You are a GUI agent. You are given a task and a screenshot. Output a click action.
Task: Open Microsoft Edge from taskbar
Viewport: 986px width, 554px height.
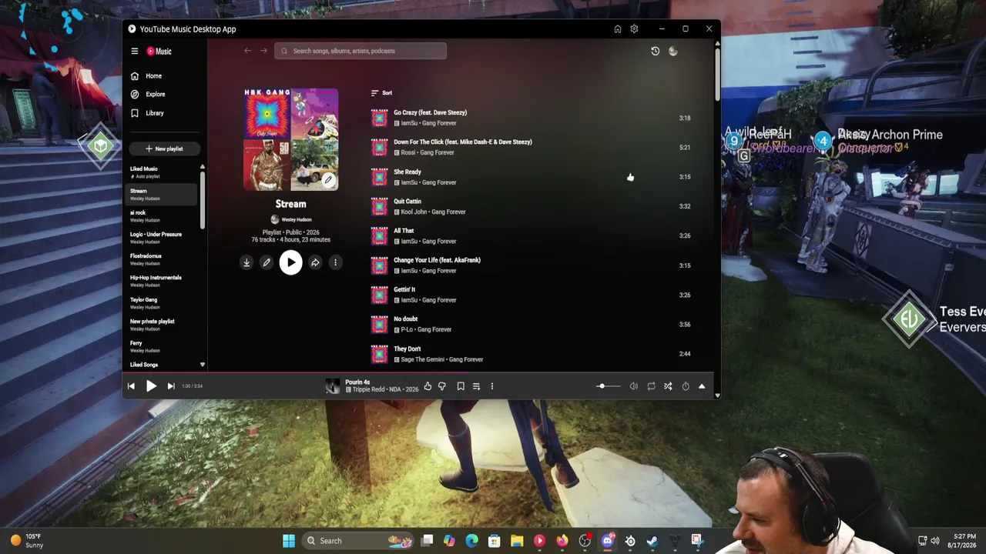[471, 541]
